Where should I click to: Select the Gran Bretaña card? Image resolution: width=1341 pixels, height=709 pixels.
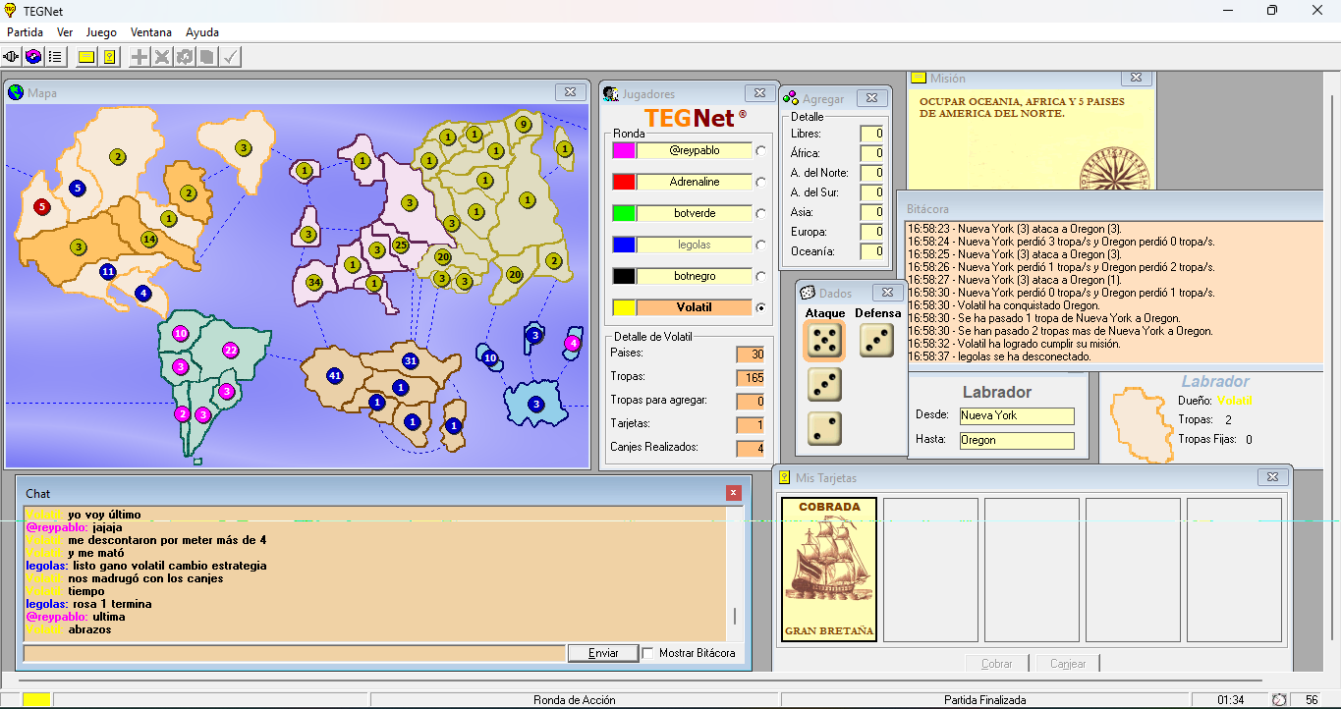829,570
